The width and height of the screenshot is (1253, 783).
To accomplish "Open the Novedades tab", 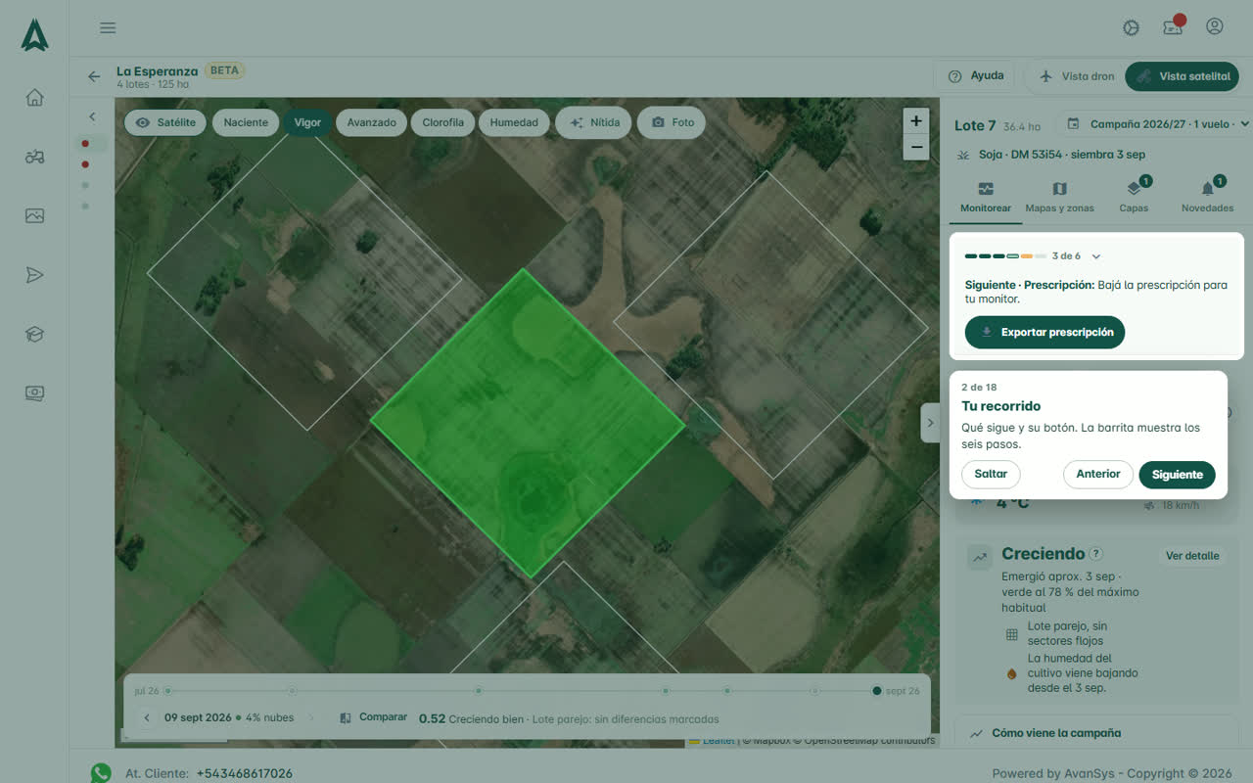I will tap(1207, 197).
